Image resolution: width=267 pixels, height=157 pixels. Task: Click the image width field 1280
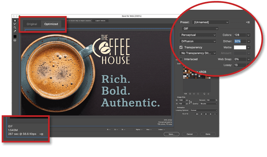[x=182, y=100]
